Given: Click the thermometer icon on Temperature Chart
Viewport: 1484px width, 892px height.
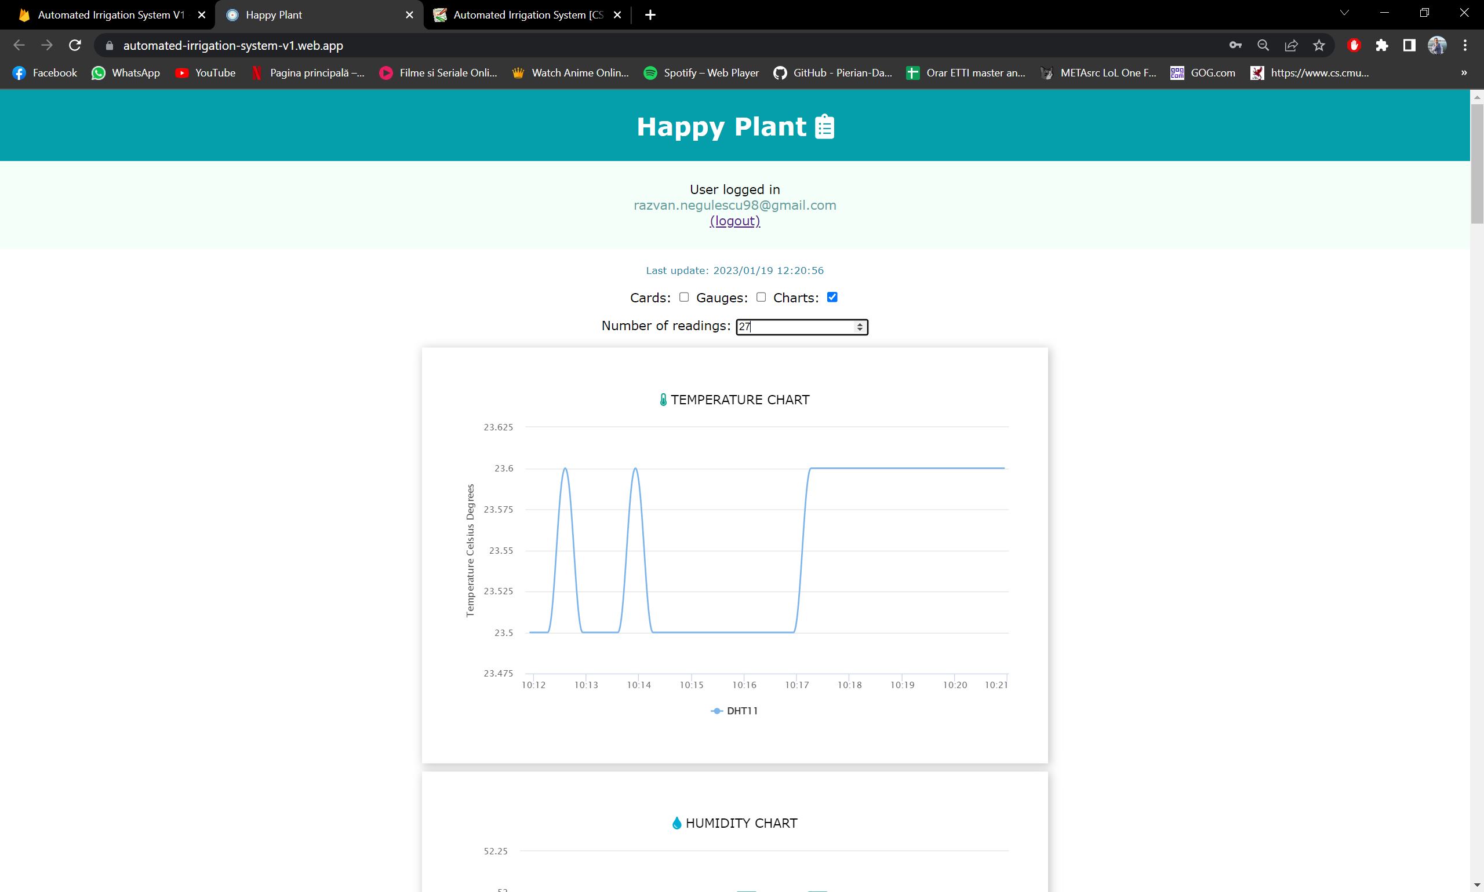Looking at the screenshot, I should coord(663,400).
